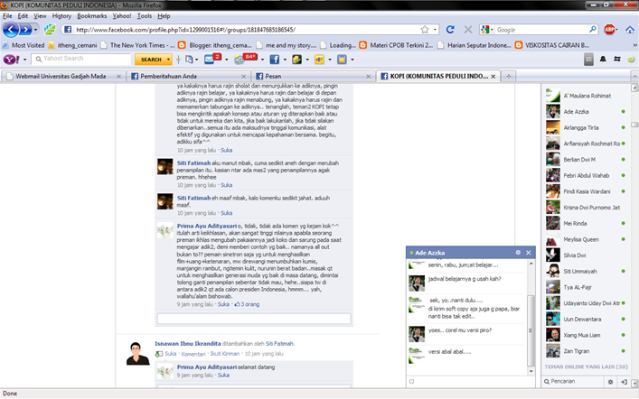Open the address bar history dropdown arrow
This screenshot has width=639, height=399.
[x=435, y=30]
